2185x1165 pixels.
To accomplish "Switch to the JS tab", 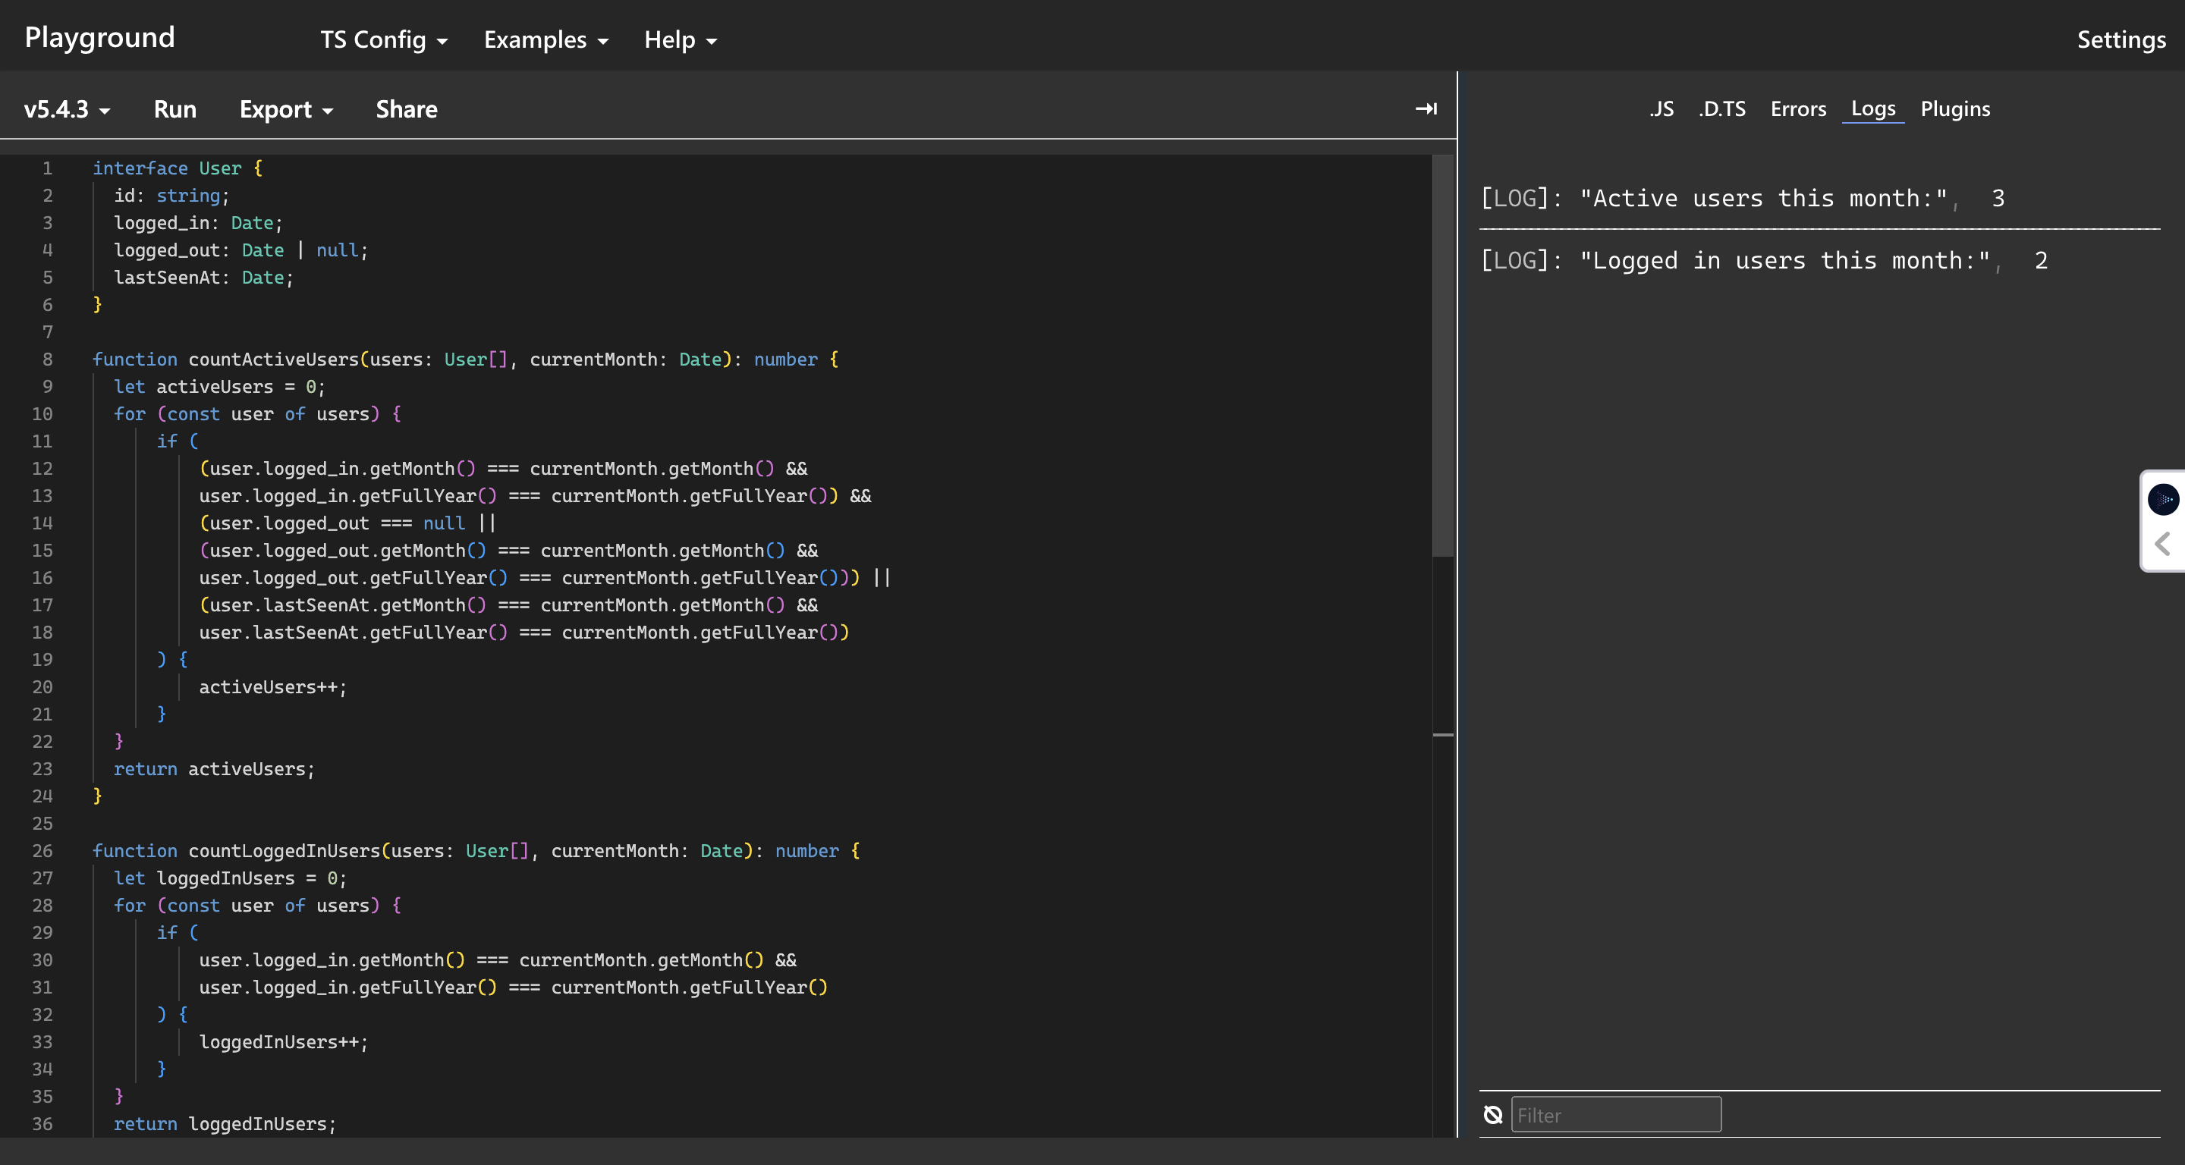I will click(x=1662, y=108).
